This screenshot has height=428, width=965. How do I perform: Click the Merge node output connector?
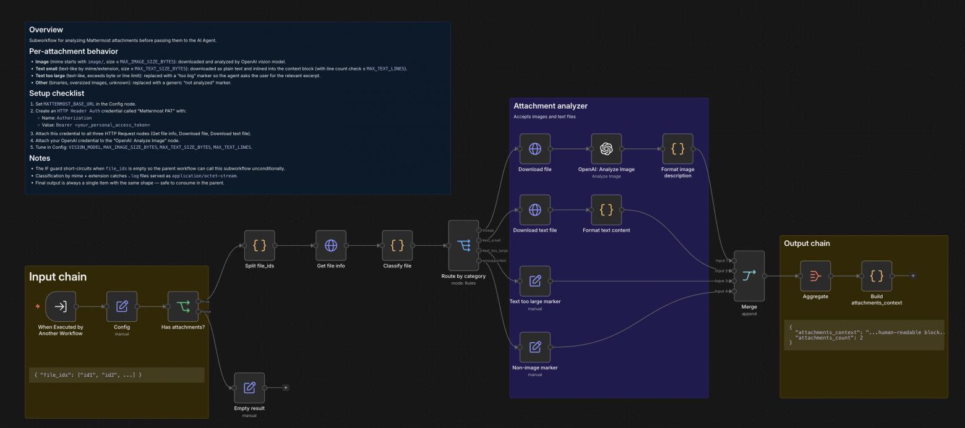coord(765,276)
